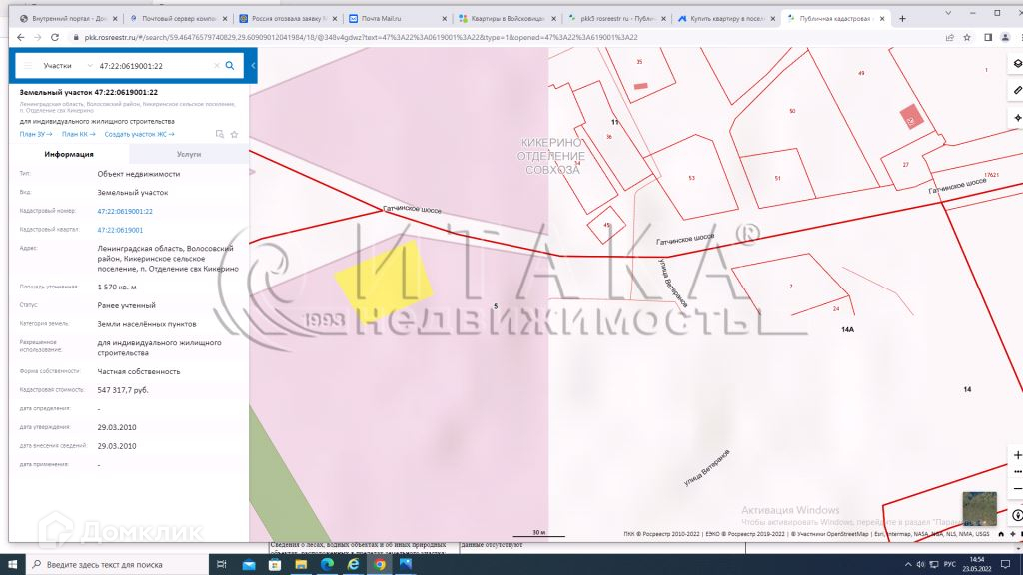The image size is (1023, 575).
Task: Bookmark this page with the star
Action: pyautogui.click(x=967, y=37)
